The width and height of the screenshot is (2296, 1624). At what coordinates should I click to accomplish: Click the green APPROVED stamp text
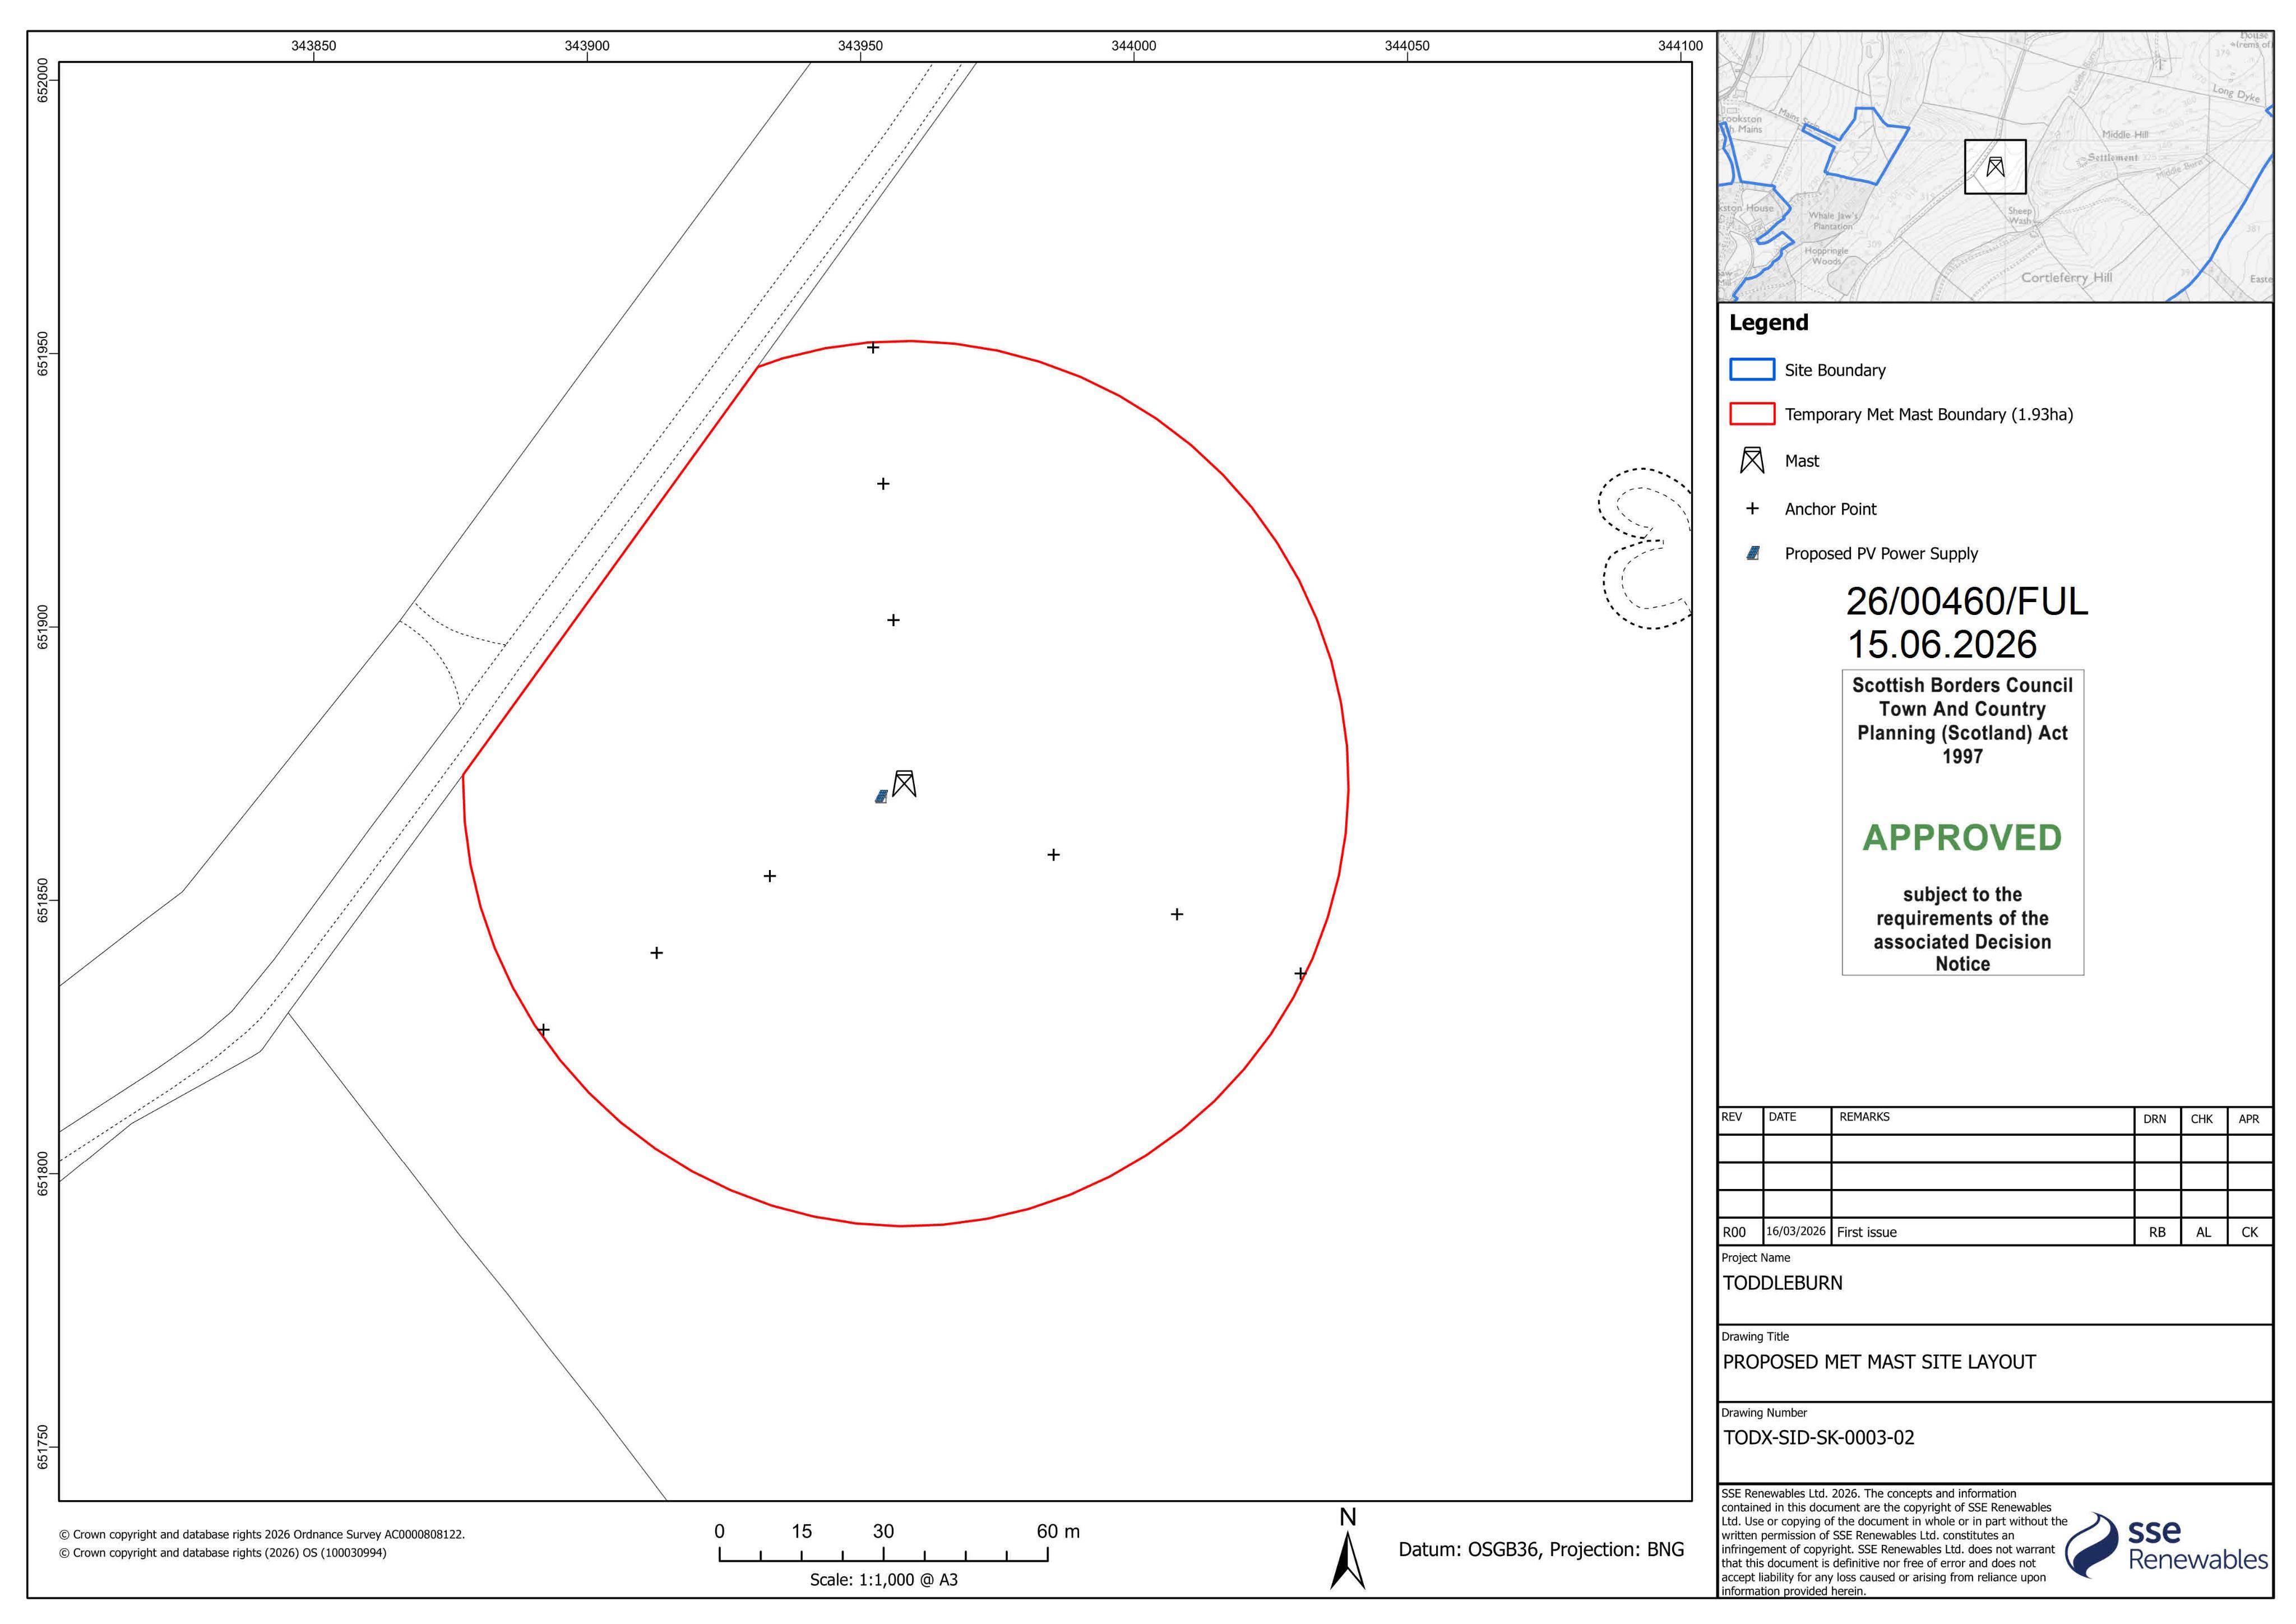(1962, 837)
